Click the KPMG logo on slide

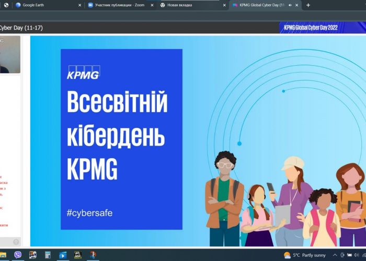[83, 73]
